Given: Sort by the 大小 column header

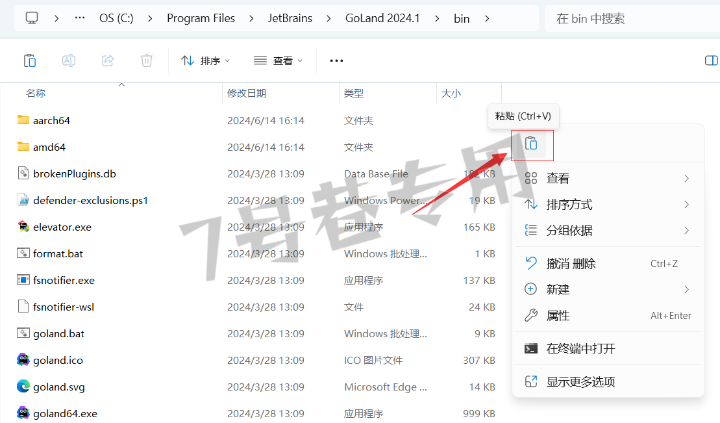Looking at the screenshot, I should pos(451,94).
